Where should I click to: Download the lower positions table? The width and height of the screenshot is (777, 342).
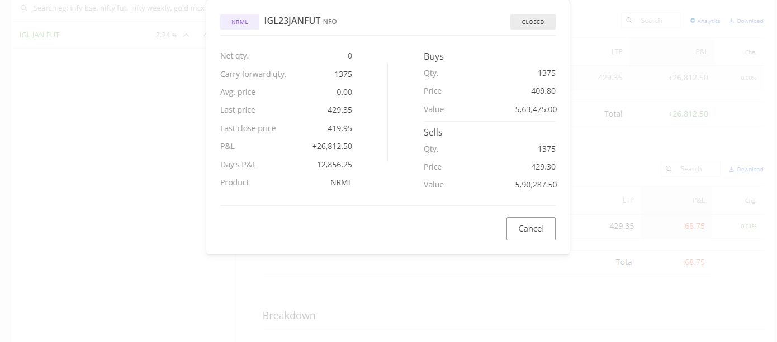coord(750,169)
